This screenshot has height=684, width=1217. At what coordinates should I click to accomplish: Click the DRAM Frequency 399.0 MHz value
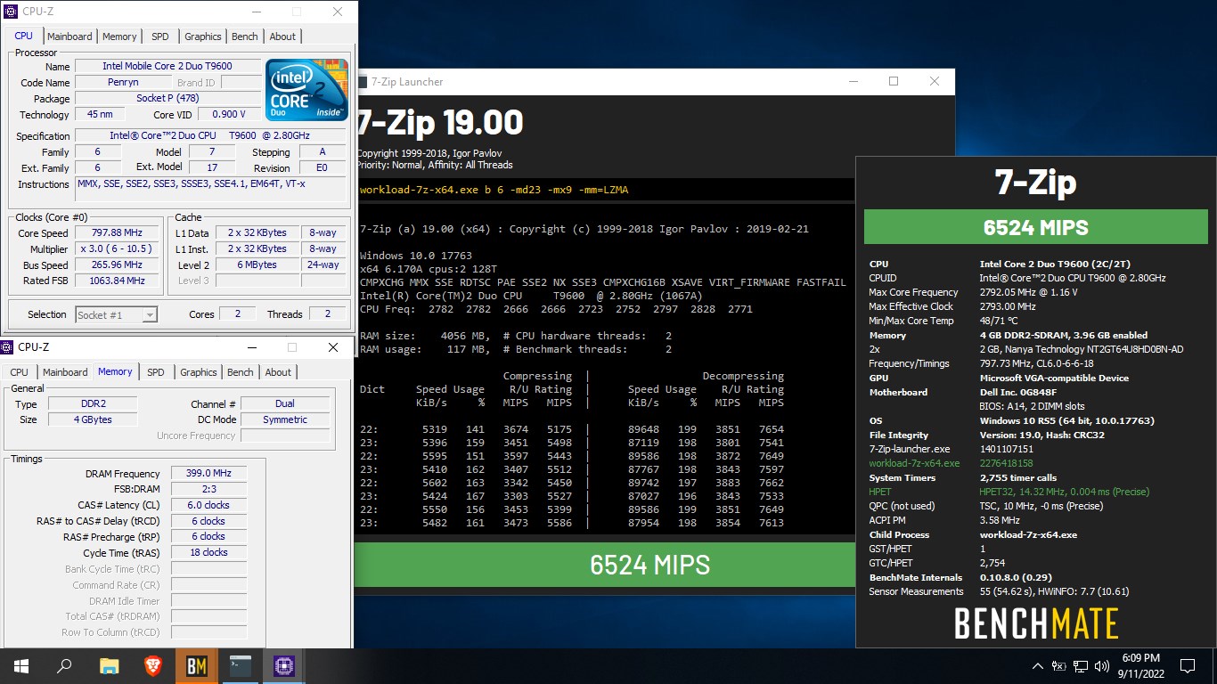pyautogui.click(x=208, y=474)
